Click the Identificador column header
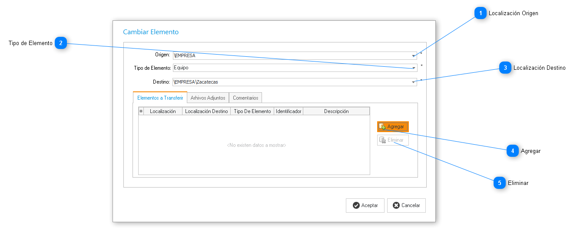Viewport: 577px width, 230px height. point(288,111)
